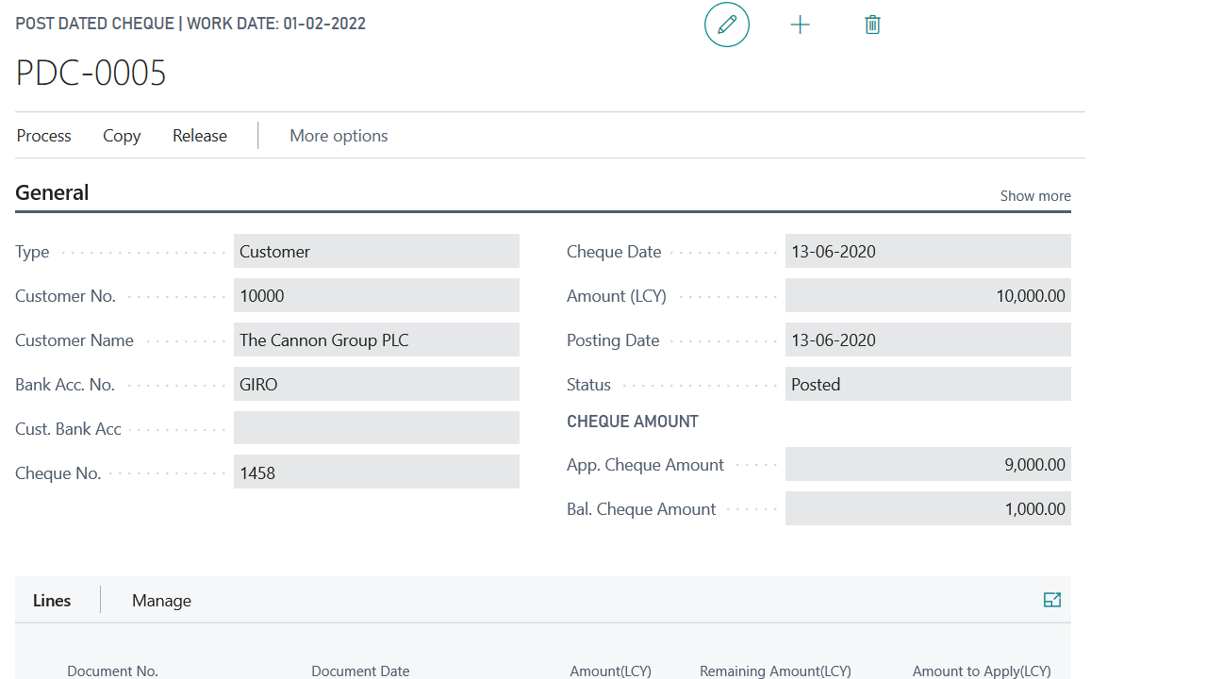Sort by Document No. column header
This screenshot has height=679, width=1207.
pyautogui.click(x=112, y=671)
